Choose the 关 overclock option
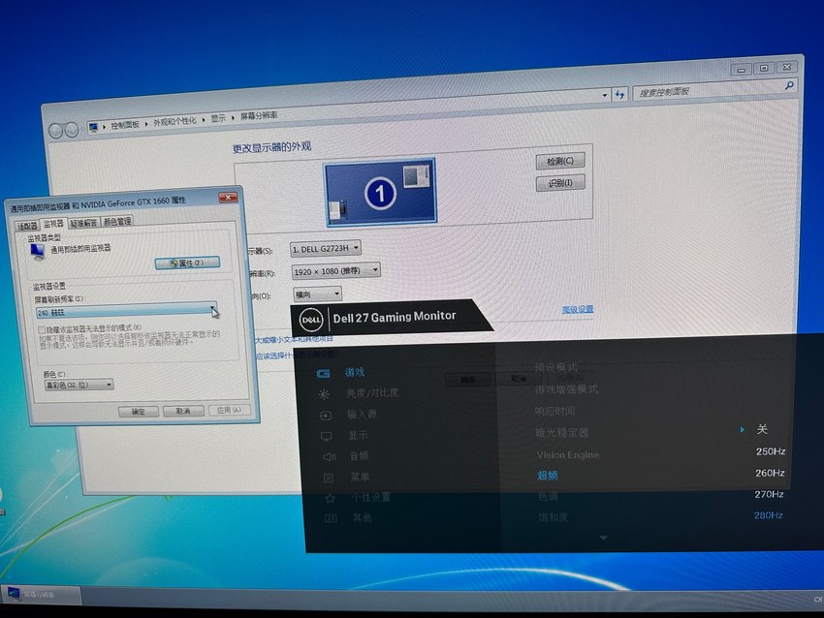This screenshot has width=824, height=618. [x=762, y=429]
